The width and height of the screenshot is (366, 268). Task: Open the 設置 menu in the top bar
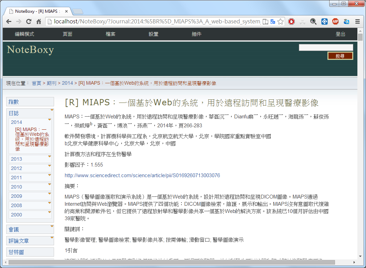(x=153, y=34)
